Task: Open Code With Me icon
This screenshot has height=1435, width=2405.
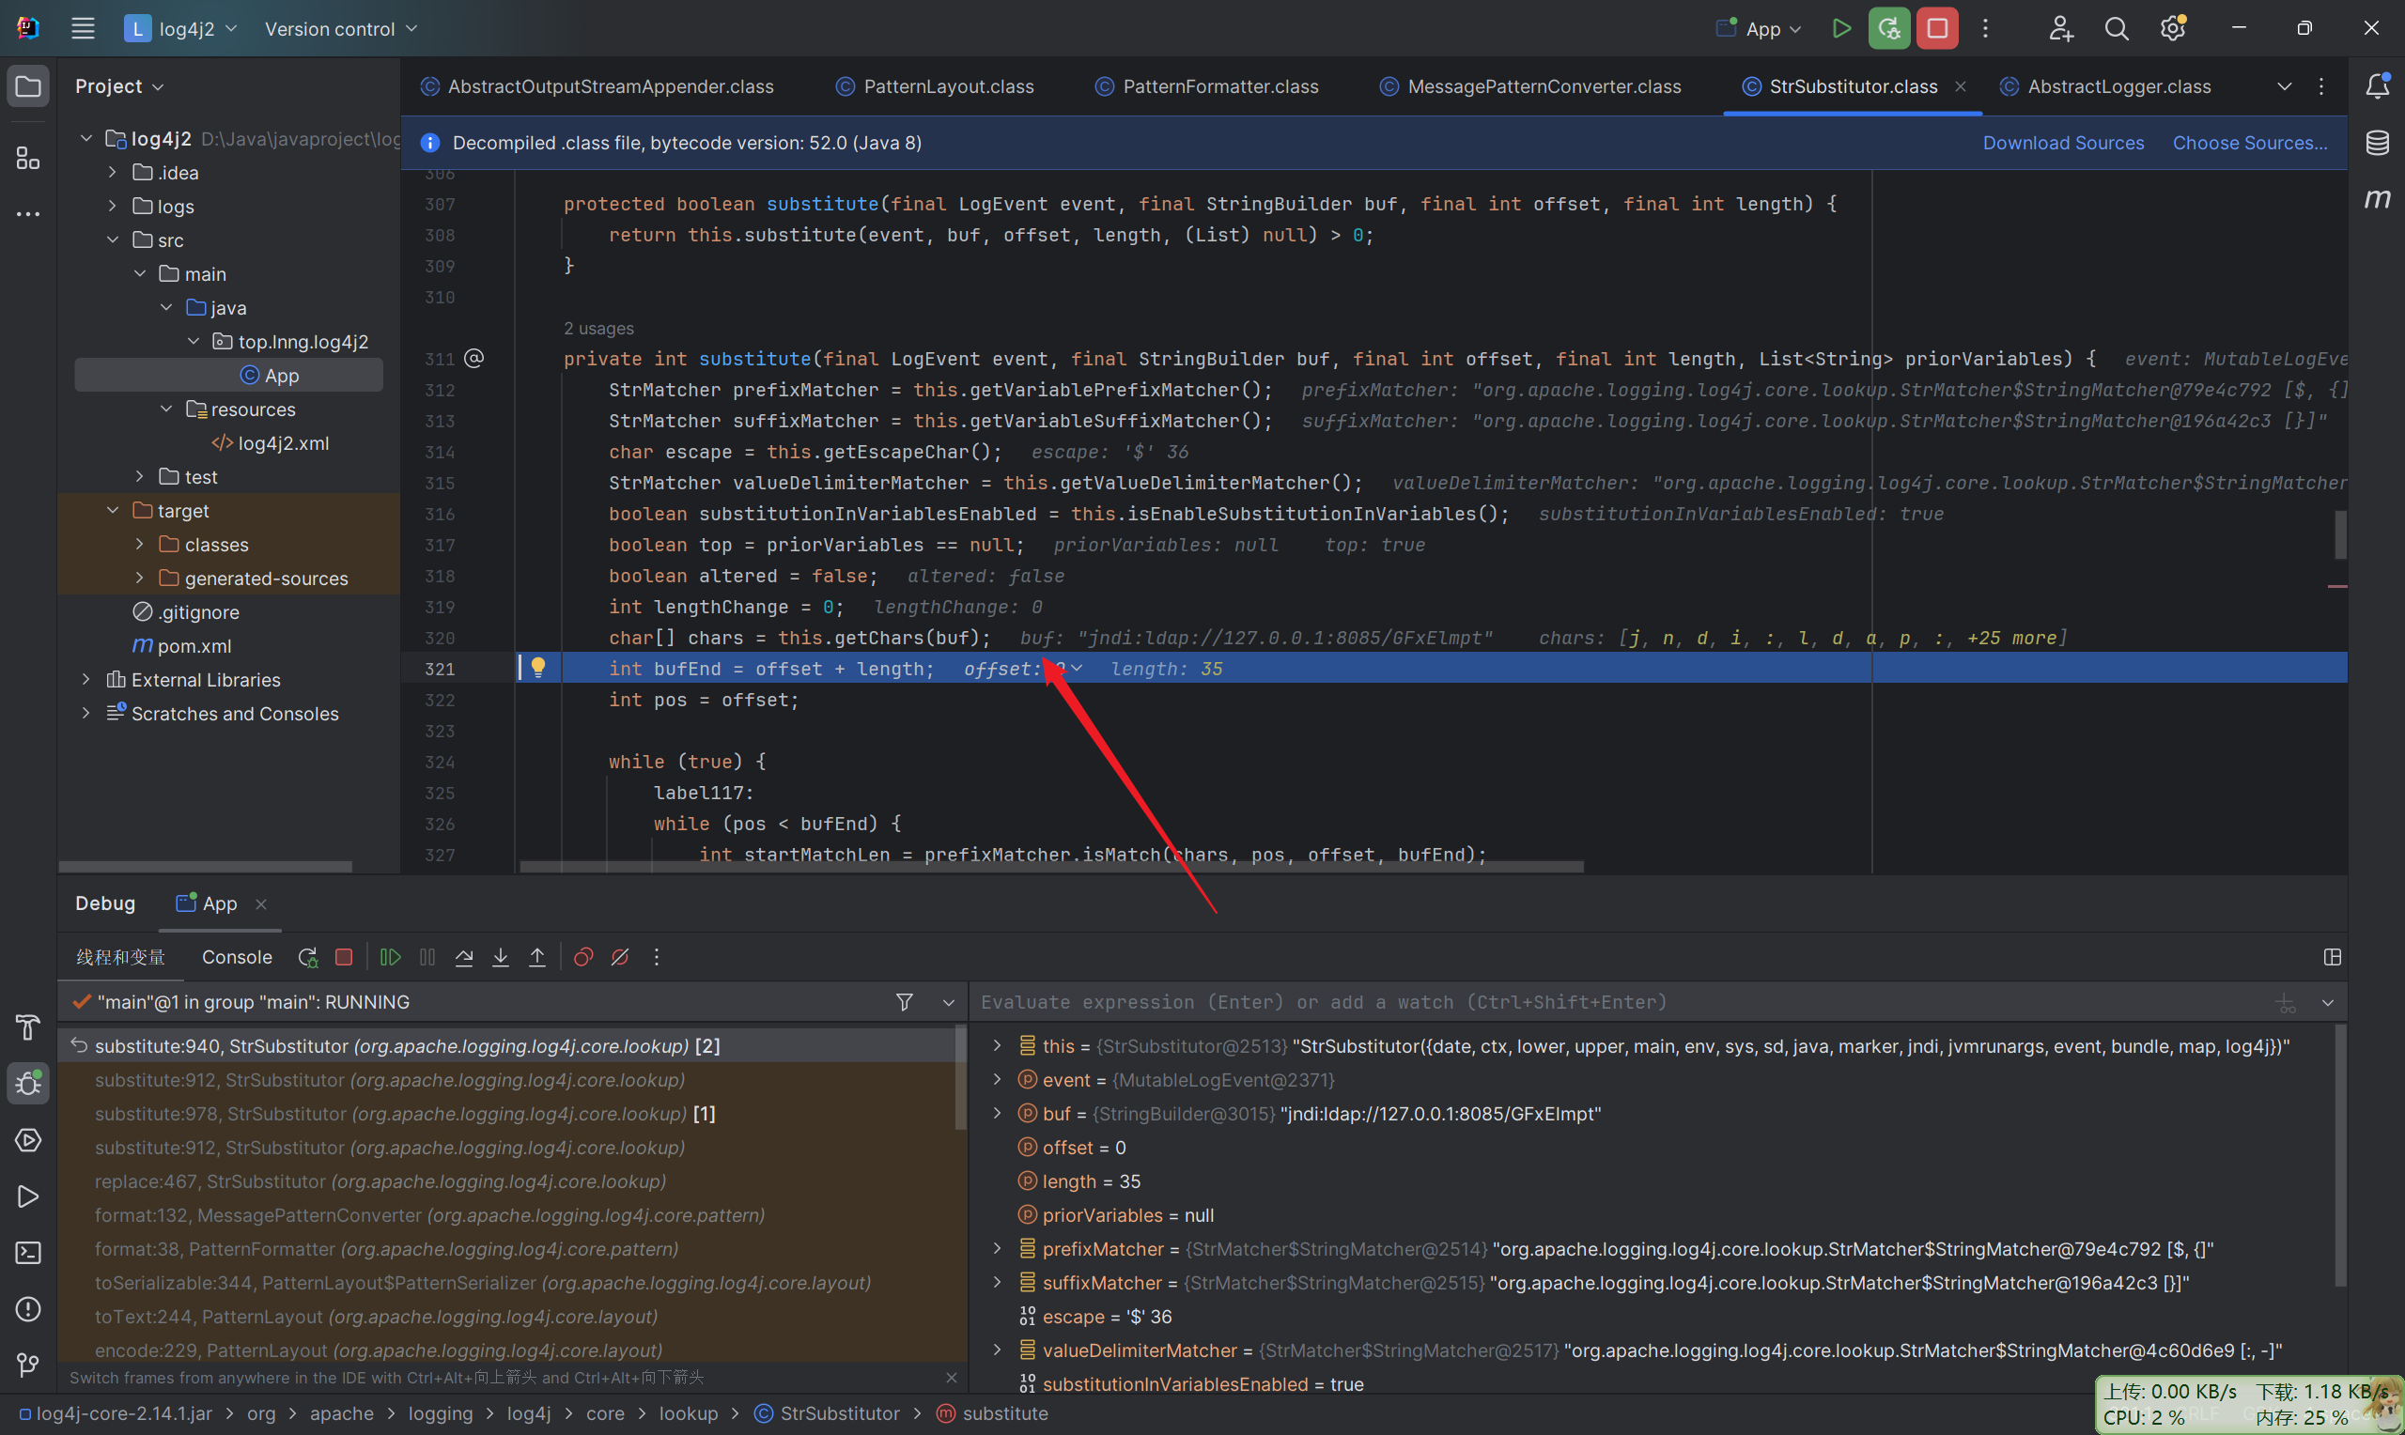Action: click(2060, 28)
